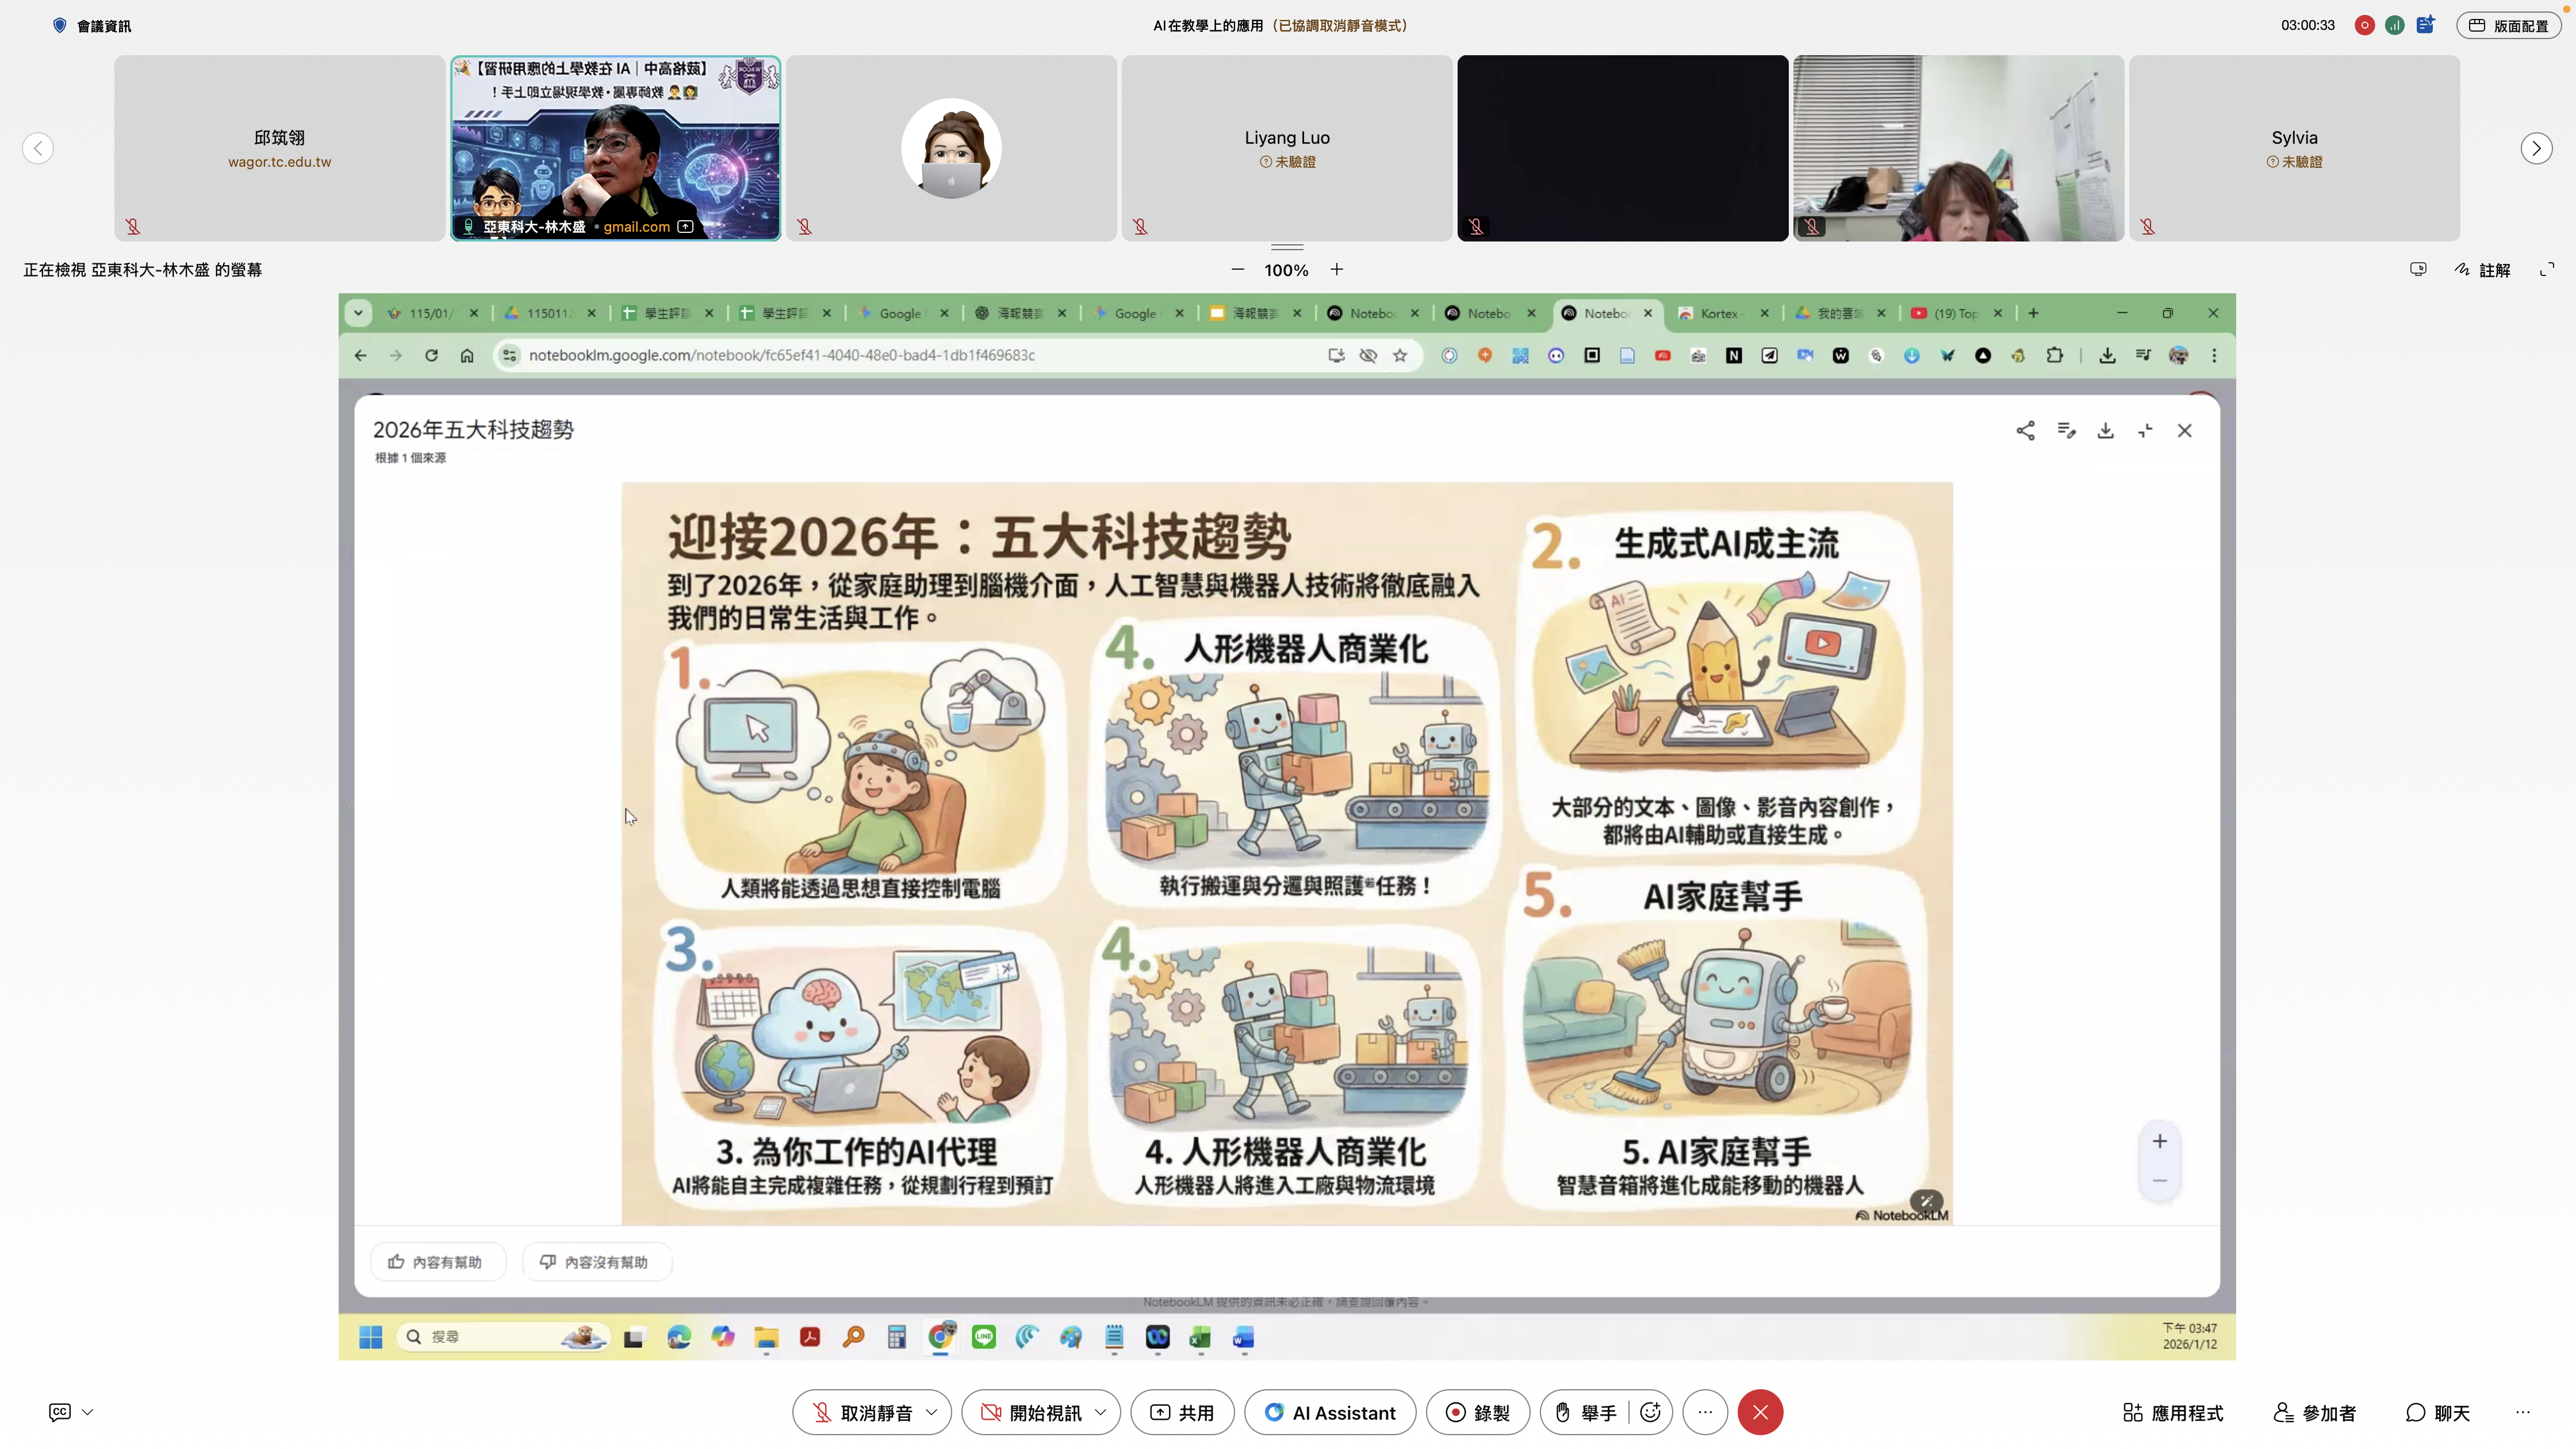Expand the audio options arrow beside 取消靜音
2576x1449 pixels.
point(932,1412)
